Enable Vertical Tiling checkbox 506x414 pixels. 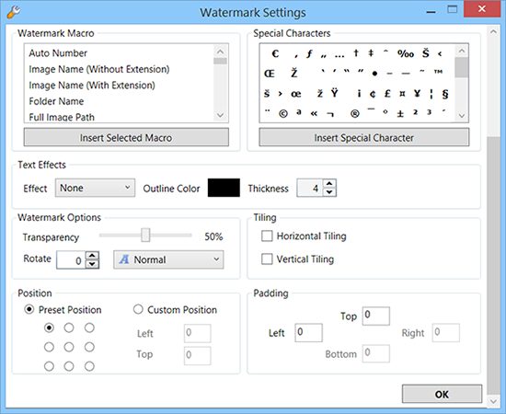(x=267, y=259)
